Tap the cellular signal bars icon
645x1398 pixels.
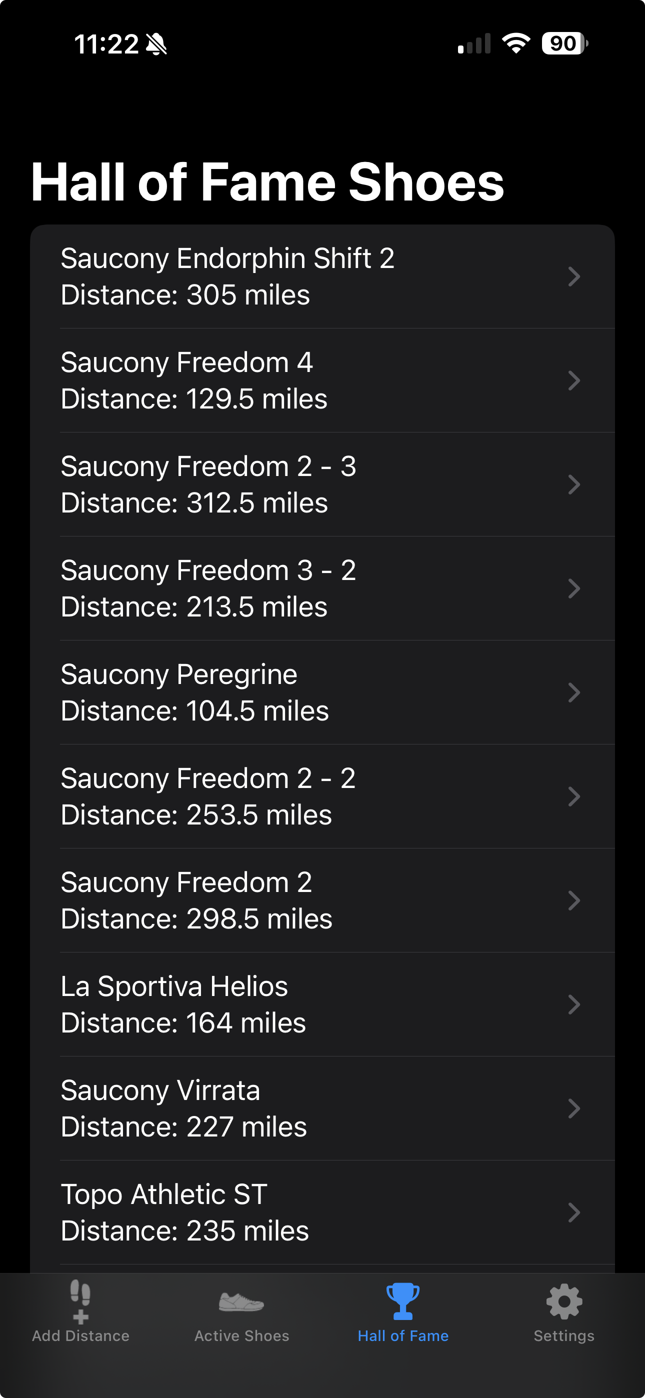pos(474,43)
